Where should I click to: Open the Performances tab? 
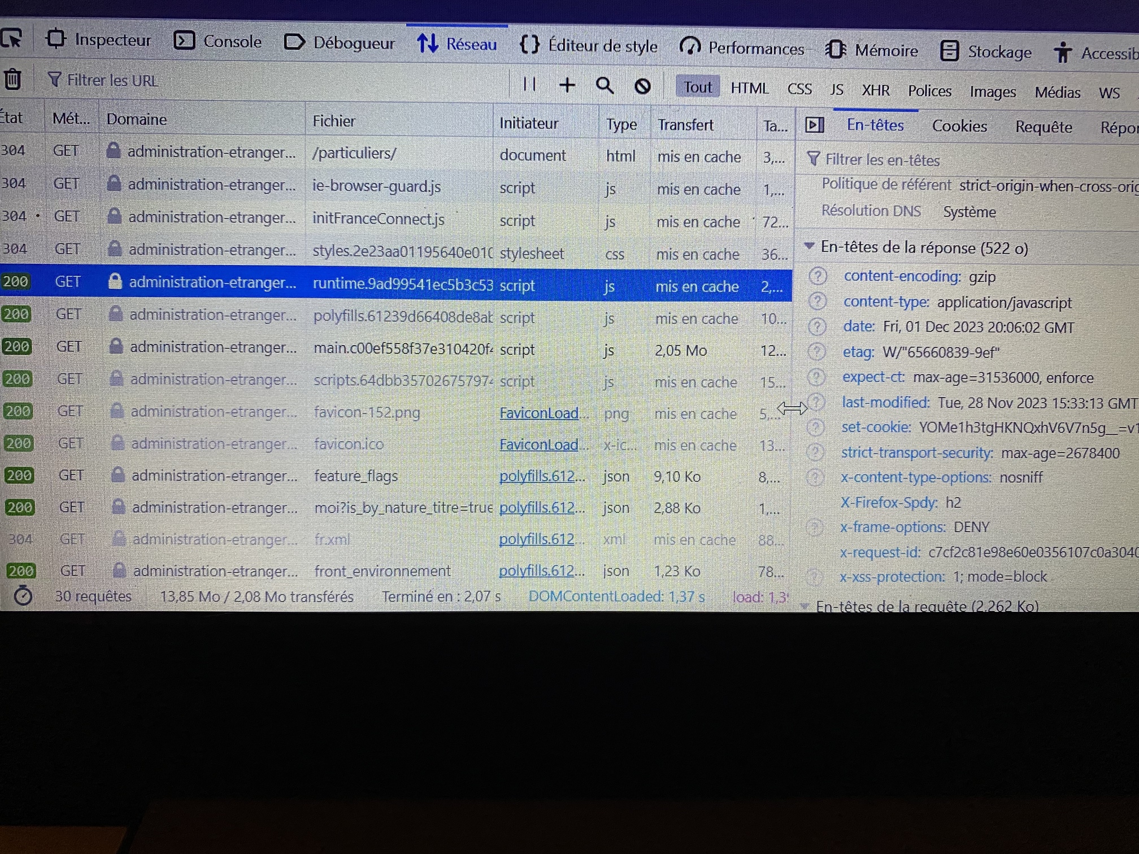coord(742,48)
